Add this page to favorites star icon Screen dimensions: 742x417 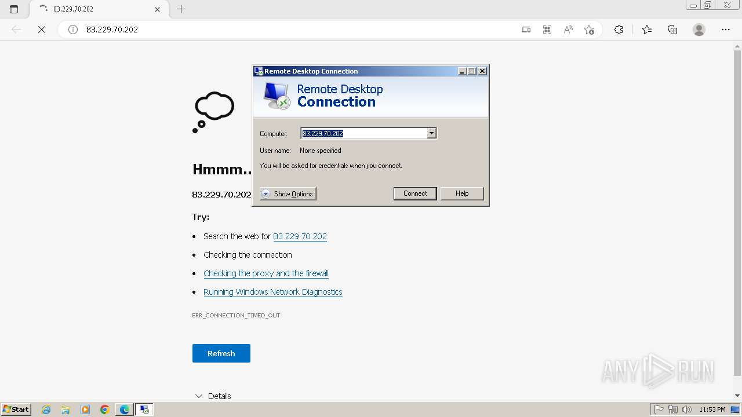[x=589, y=30]
